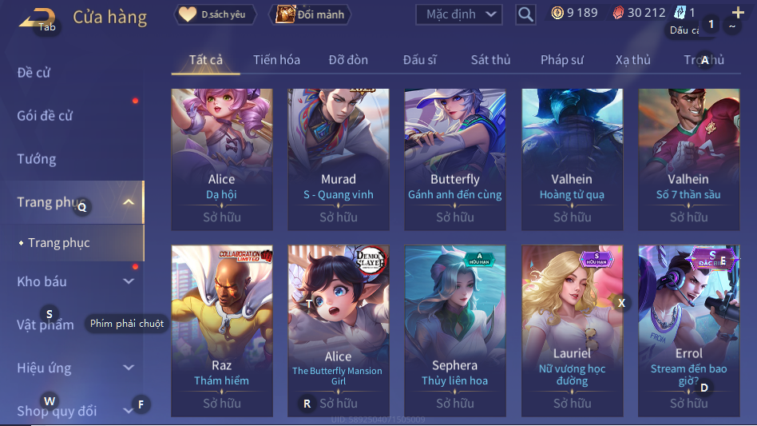This screenshot has height=426, width=757.
Task: Switch to the Pháp sư tab
Action: [562, 60]
